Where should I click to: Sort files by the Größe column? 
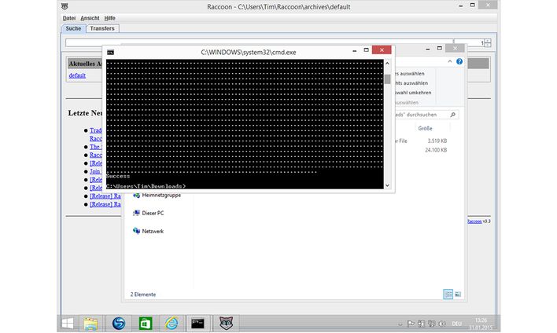pos(425,128)
